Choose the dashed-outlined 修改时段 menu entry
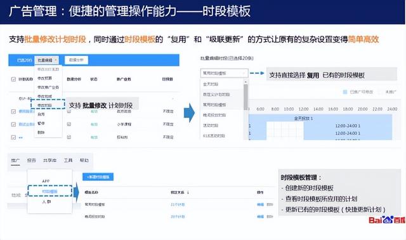The image size is (406, 240). [x=48, y=104]
